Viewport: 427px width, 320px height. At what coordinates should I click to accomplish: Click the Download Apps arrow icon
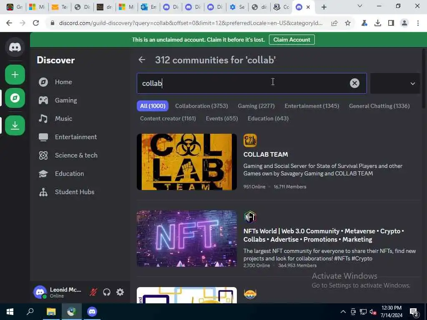(x=15, y=125)
